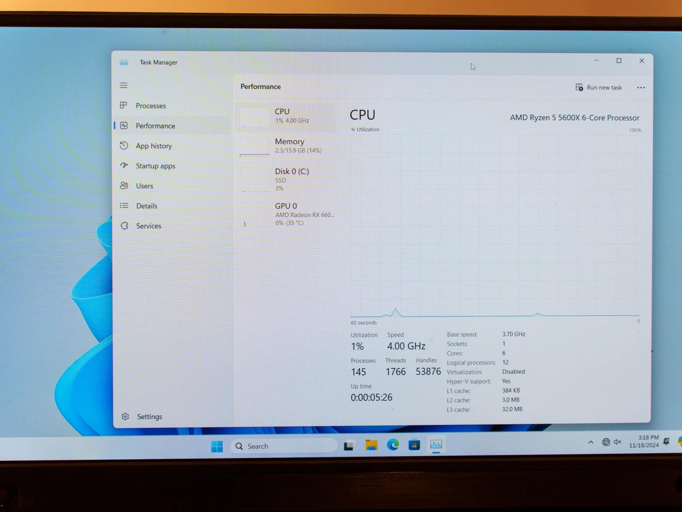Click the Run new task label
Viewport: 682px width, 512px height.
pos(604,88)
